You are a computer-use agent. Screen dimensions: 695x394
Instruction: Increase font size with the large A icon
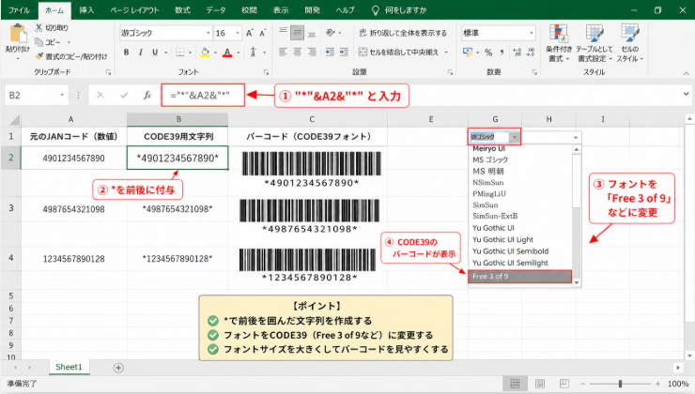250,33
